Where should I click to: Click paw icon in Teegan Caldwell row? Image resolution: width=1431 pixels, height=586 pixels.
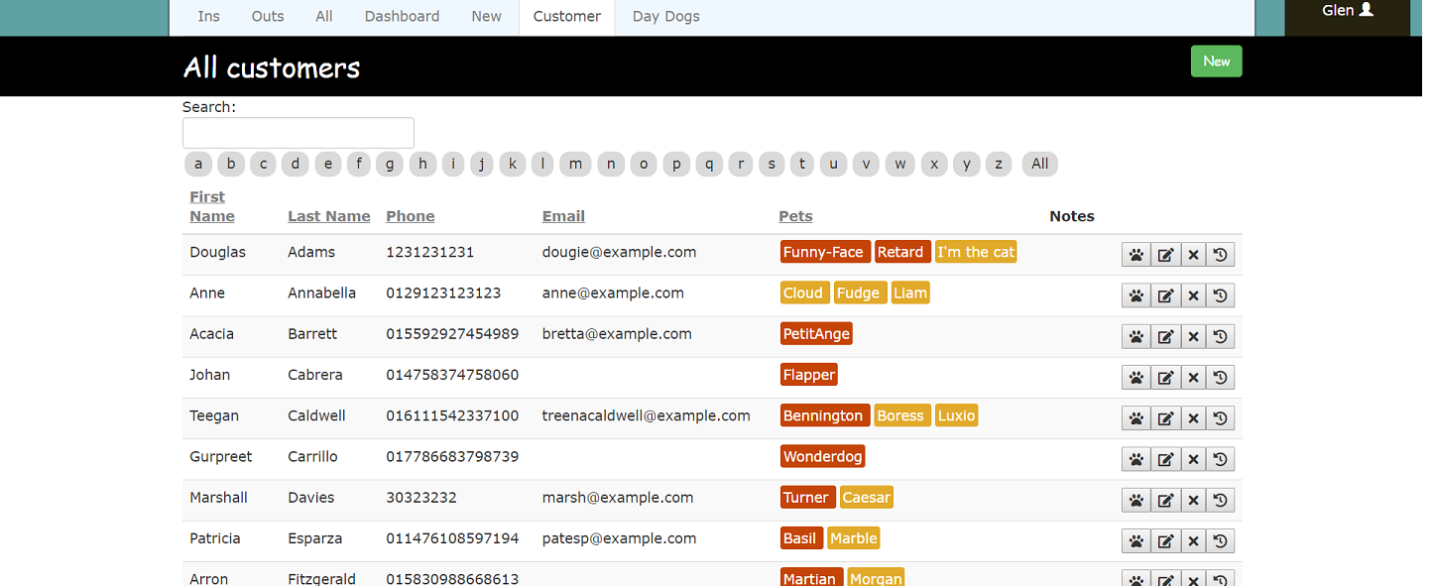coord(1136,418)
